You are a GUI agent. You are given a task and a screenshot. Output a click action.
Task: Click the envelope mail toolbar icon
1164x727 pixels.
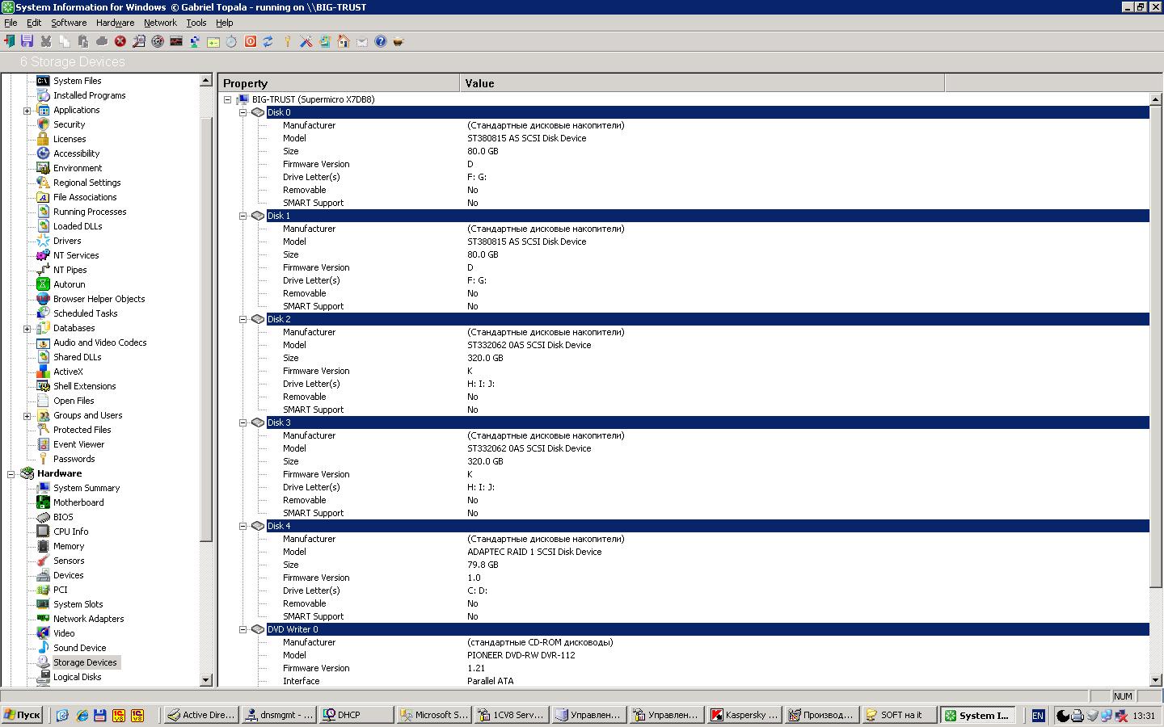click(x=361, y=41)
